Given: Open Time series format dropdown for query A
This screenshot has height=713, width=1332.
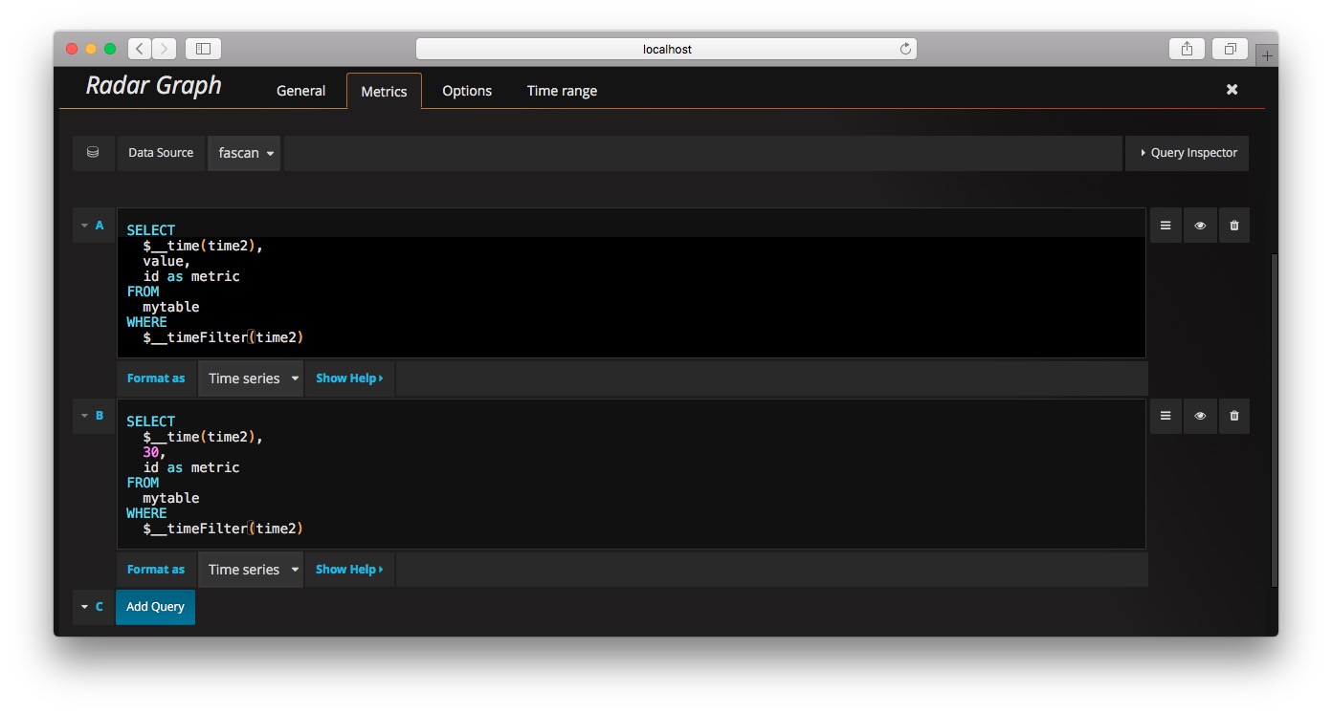Looking at the screenshot, I should (x=251, y=378).
